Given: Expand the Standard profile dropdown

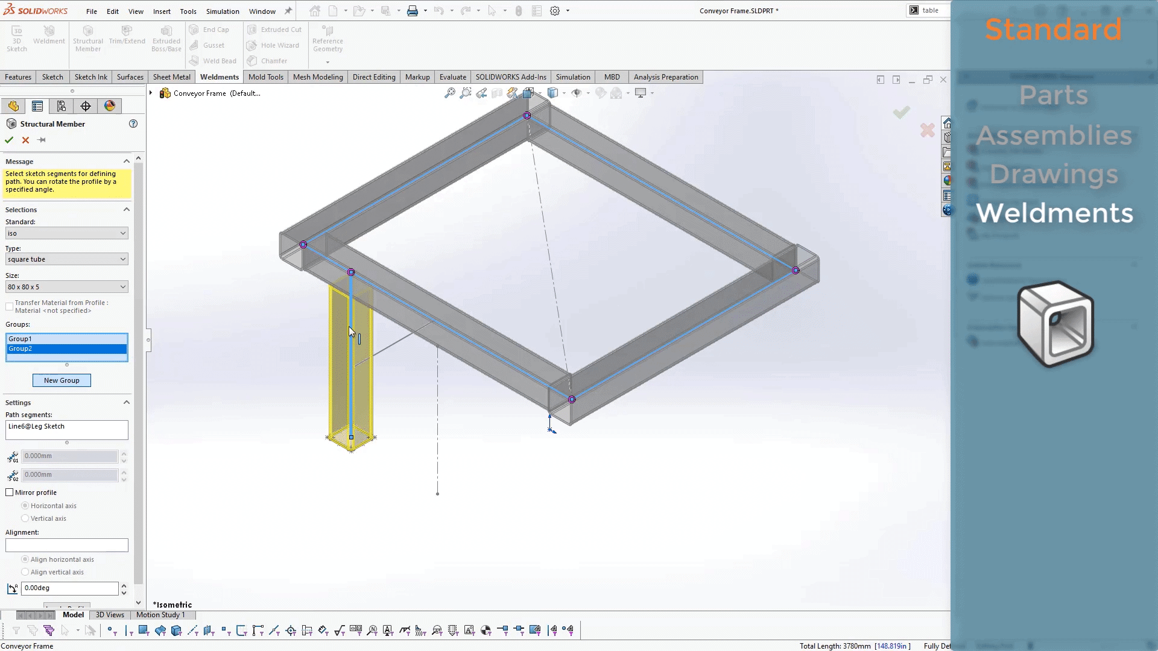Looking at the screenshot, I should [122, 232].
